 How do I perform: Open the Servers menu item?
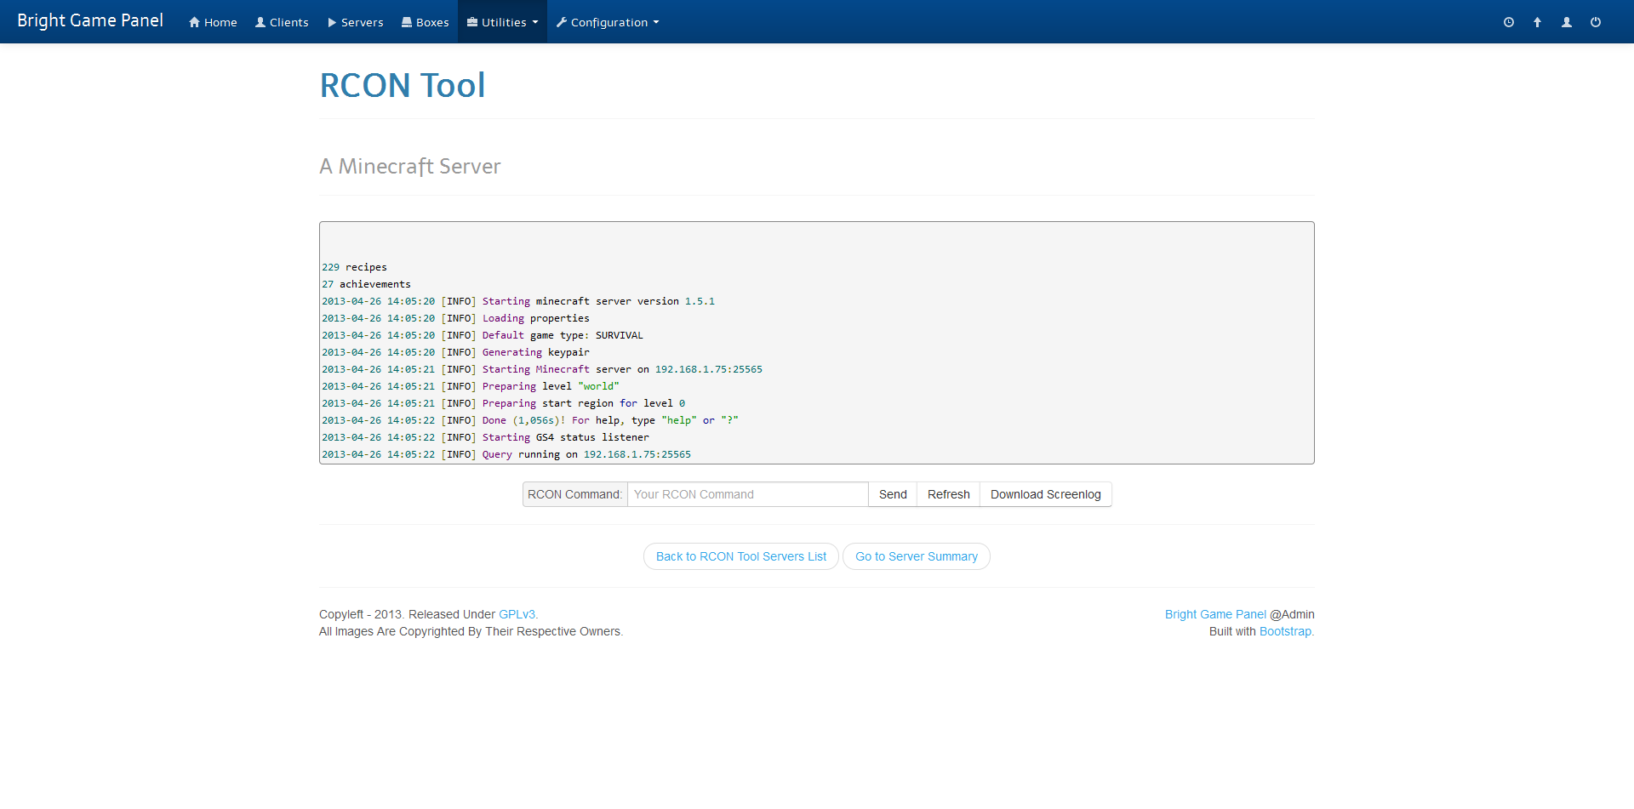(355, 22)
